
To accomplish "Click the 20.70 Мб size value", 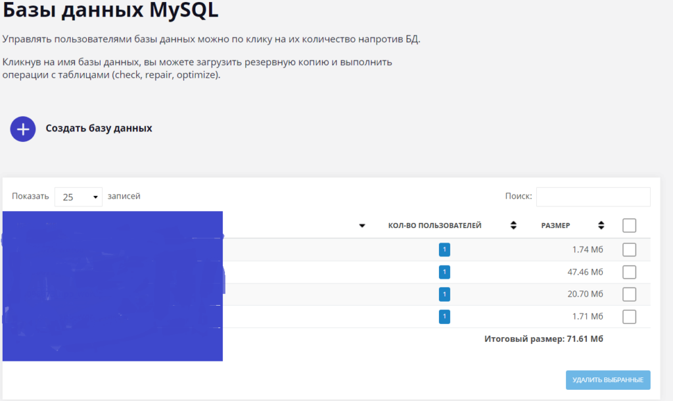I will coord(585,294).
